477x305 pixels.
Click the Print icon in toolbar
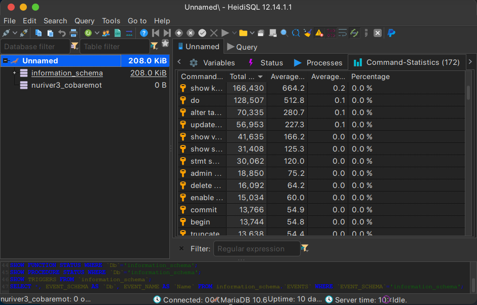(74, 33)
